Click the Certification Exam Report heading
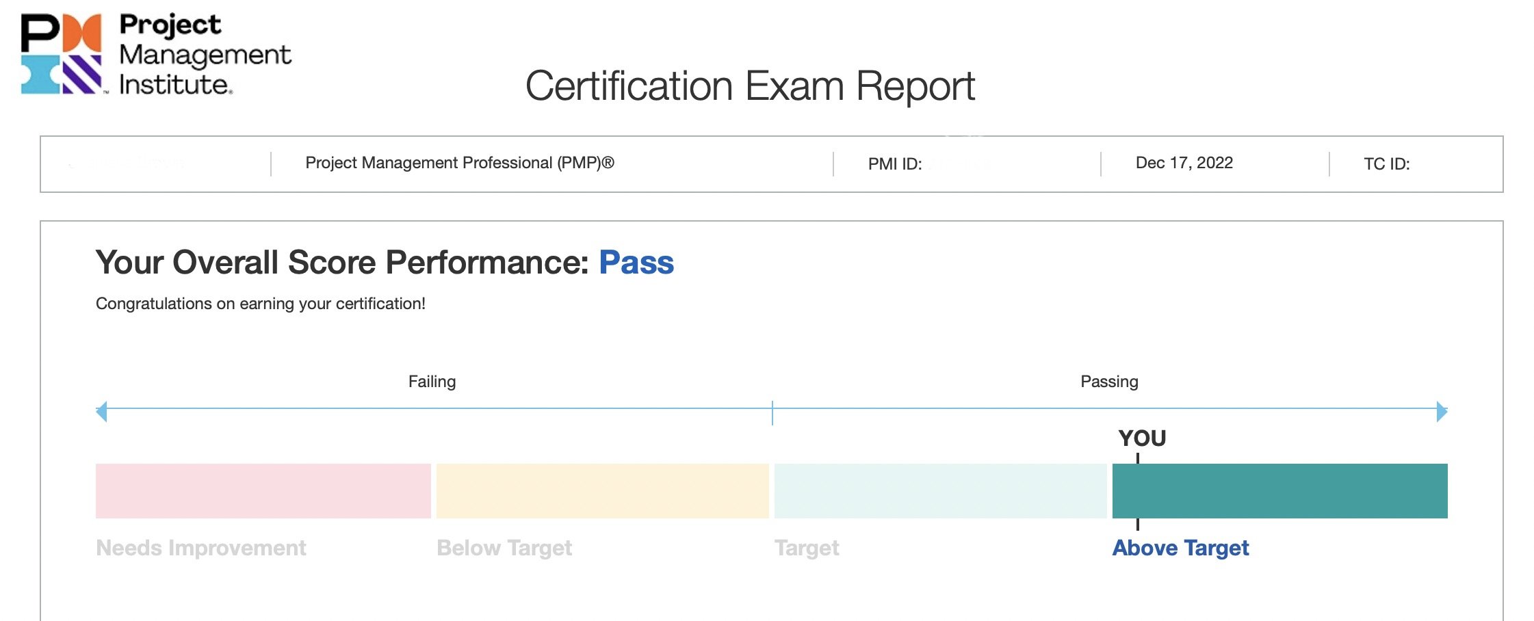Image resolution: width=1534 pixels, height=621 pixels. pos(750,86)
